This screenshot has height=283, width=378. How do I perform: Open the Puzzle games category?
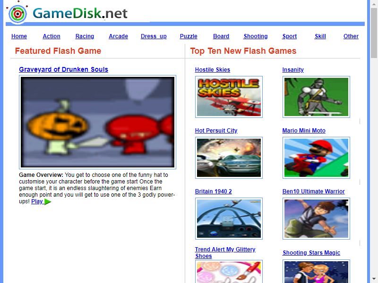coord(189,36)
